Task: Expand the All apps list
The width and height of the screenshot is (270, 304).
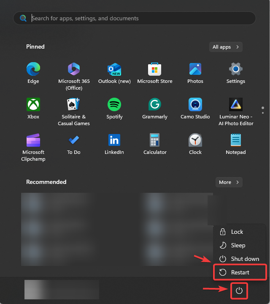Action: pyautogui.click(x=226, y=47)
